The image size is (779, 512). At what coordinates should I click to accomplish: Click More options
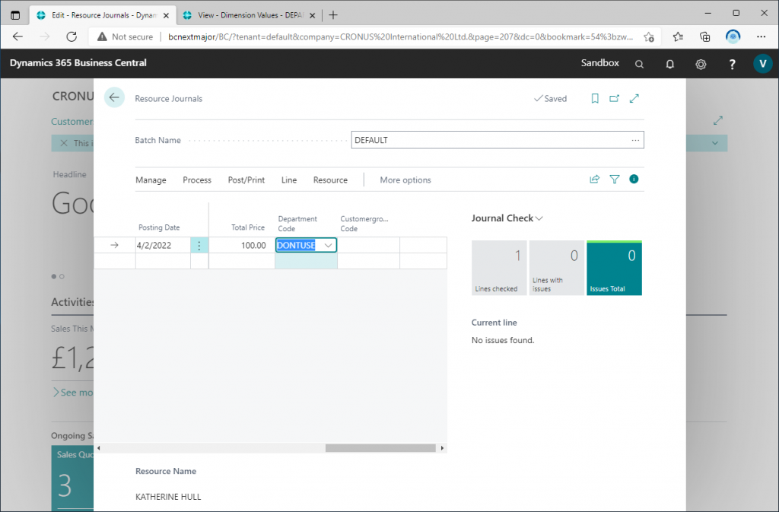click(405, 180)
